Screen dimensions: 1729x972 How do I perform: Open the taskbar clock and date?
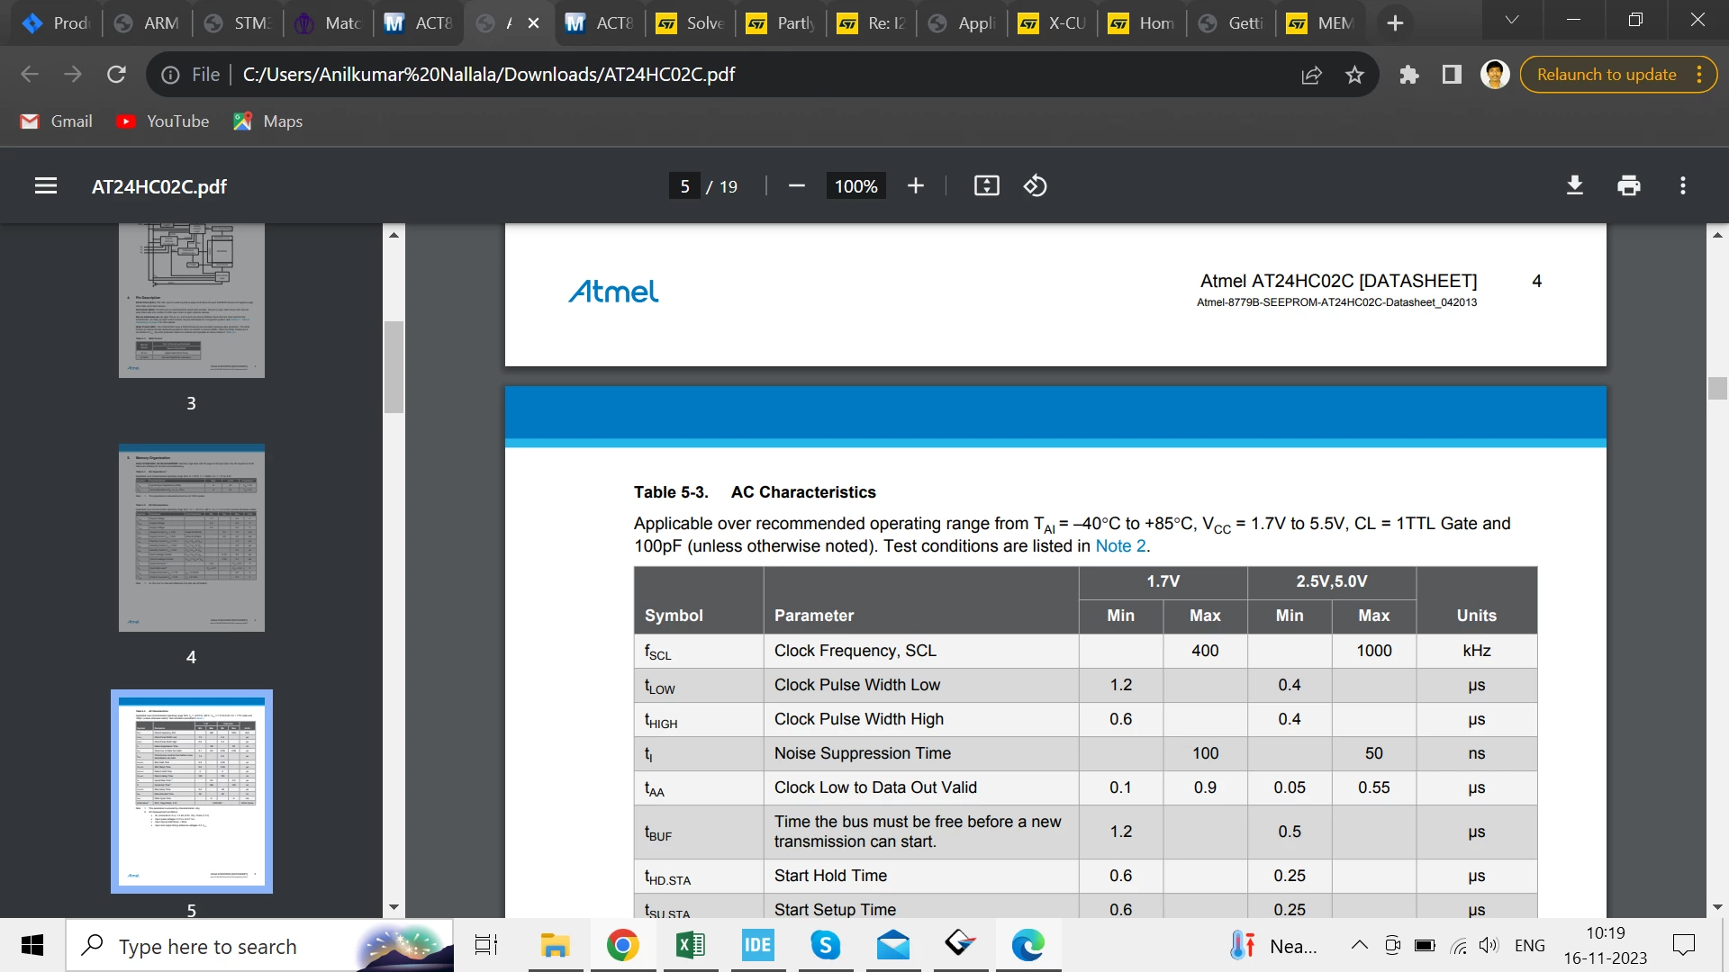click(x=1605, y=946)
